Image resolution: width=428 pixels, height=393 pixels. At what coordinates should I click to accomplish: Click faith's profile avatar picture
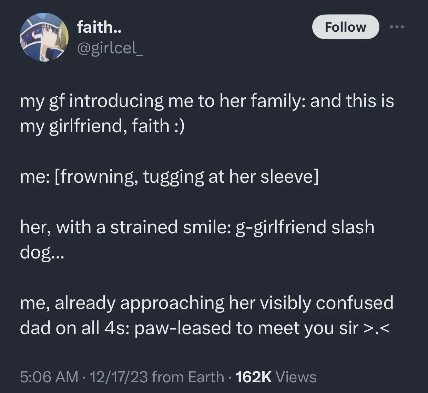click(43, 37)
